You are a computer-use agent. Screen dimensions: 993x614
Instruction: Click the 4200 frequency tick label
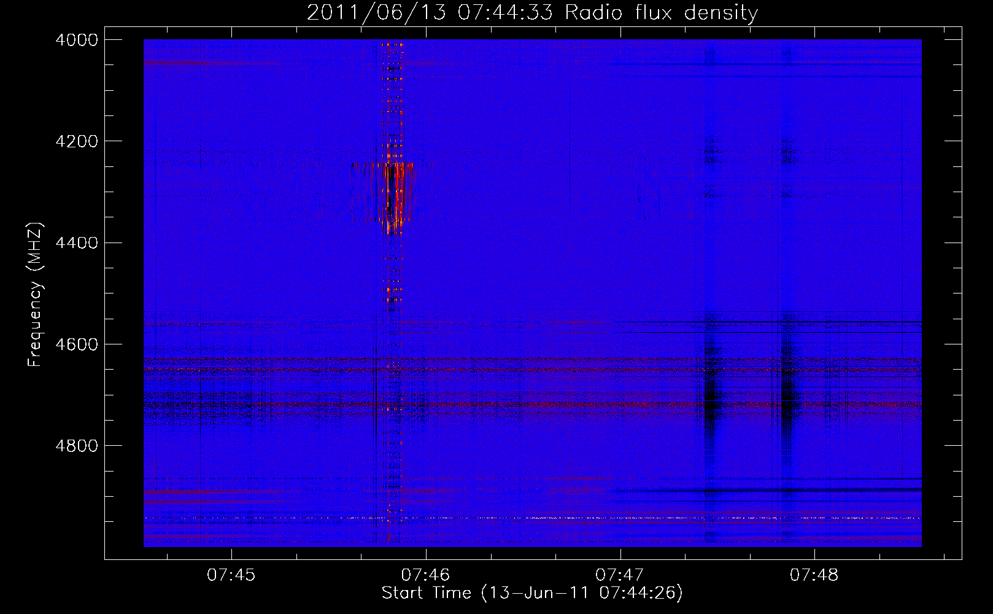coord(77,141)
